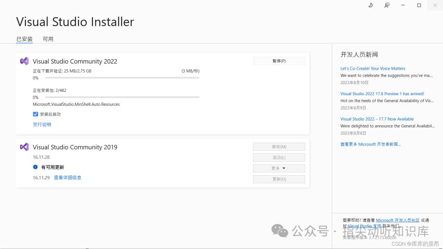443x249 pixels.
Task: Close the Visual Studio Installer window
Action: [x=435, y=5]
